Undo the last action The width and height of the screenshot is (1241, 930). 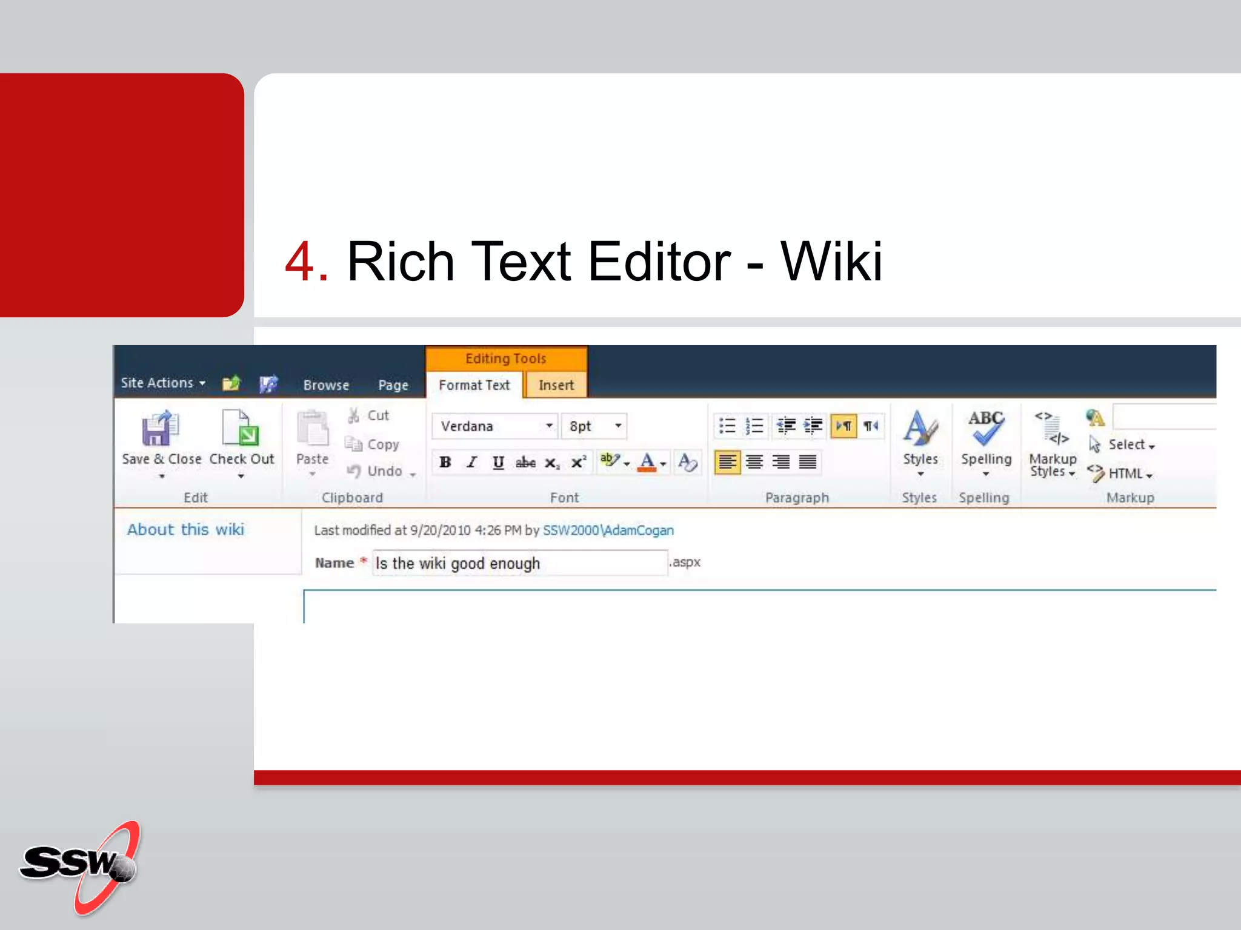374,470
